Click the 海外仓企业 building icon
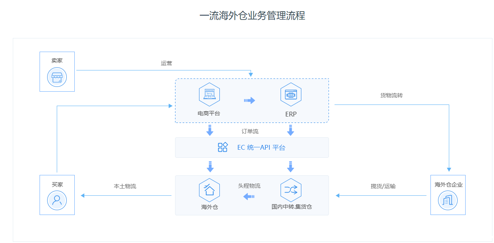The image size is (494, 243). tap(448, 201)
